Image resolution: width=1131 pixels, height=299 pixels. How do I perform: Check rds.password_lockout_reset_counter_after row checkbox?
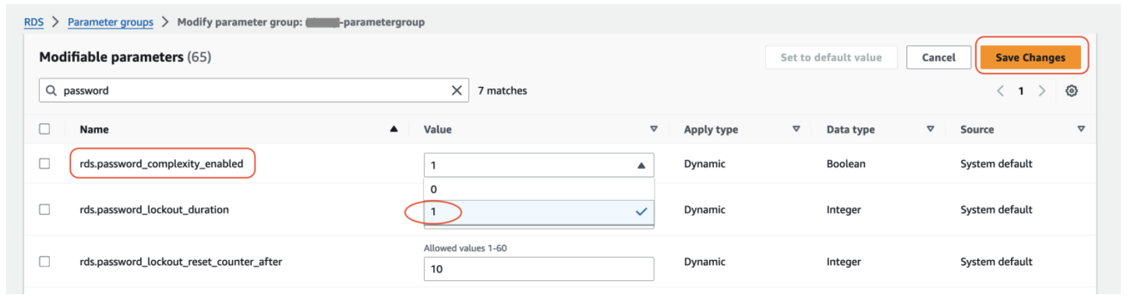[x=45, y=261]
